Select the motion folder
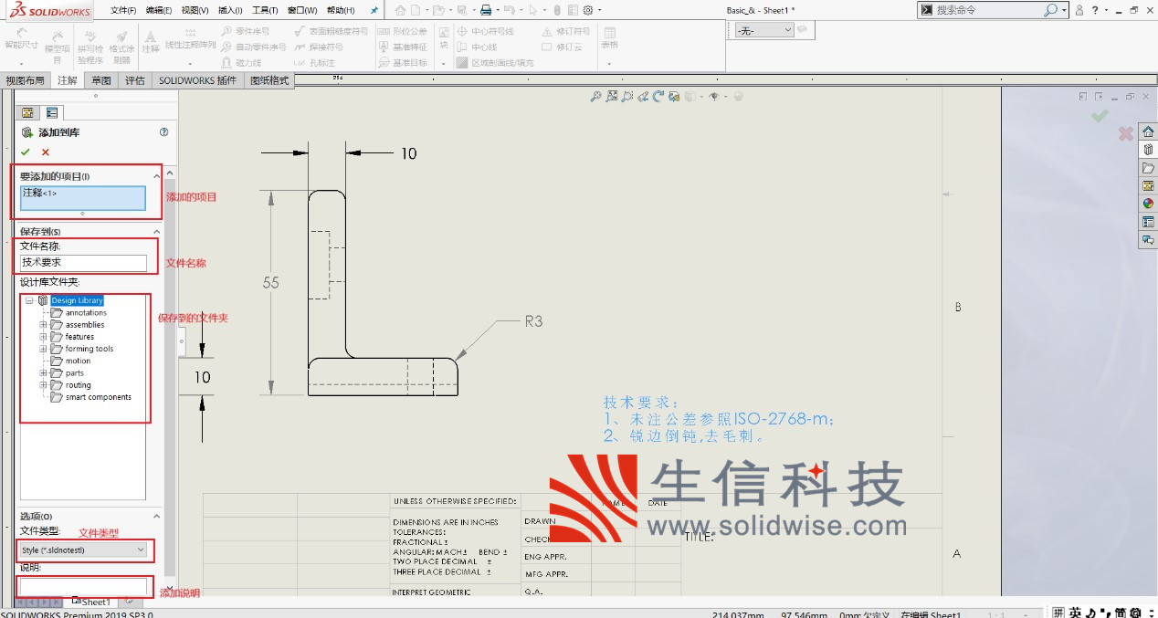Screen dimensions: 1158x618 pos(78,361)
